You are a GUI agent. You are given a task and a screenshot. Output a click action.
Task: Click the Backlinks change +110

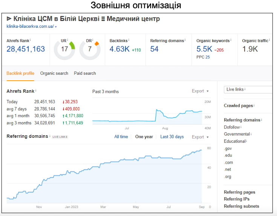[x=136, y=50]
